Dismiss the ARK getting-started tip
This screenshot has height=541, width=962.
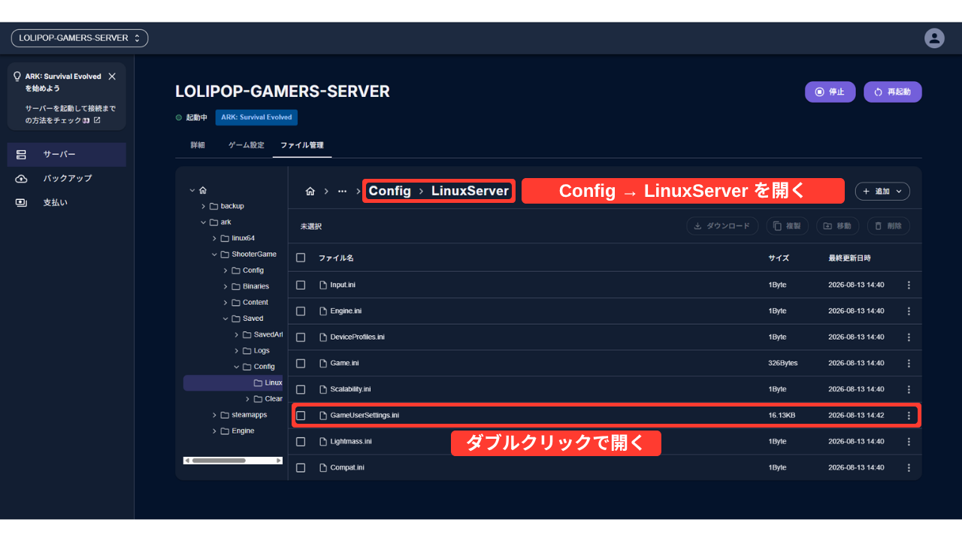pyautogui.click(x=112, y=77)
